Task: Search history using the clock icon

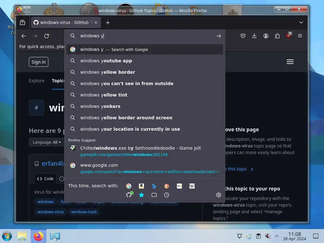Action: click(x=166, y=195)
